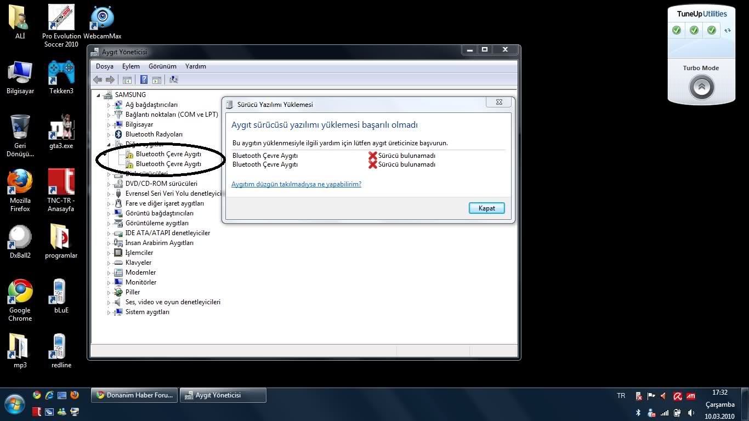Open the Yardım menu
This screenshot has height=421, width=749.
pyautogui.click(x=196, y=66)
